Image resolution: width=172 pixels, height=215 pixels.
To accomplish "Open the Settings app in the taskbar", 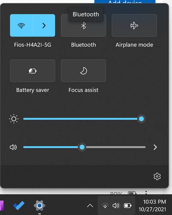I will coord(39,205).
